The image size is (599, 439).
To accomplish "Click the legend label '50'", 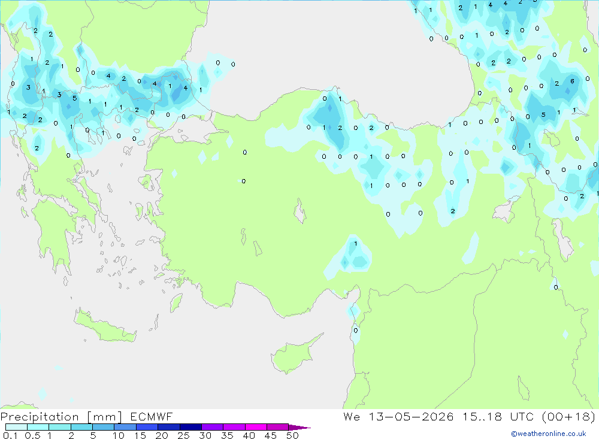I will tap(292, 435).
